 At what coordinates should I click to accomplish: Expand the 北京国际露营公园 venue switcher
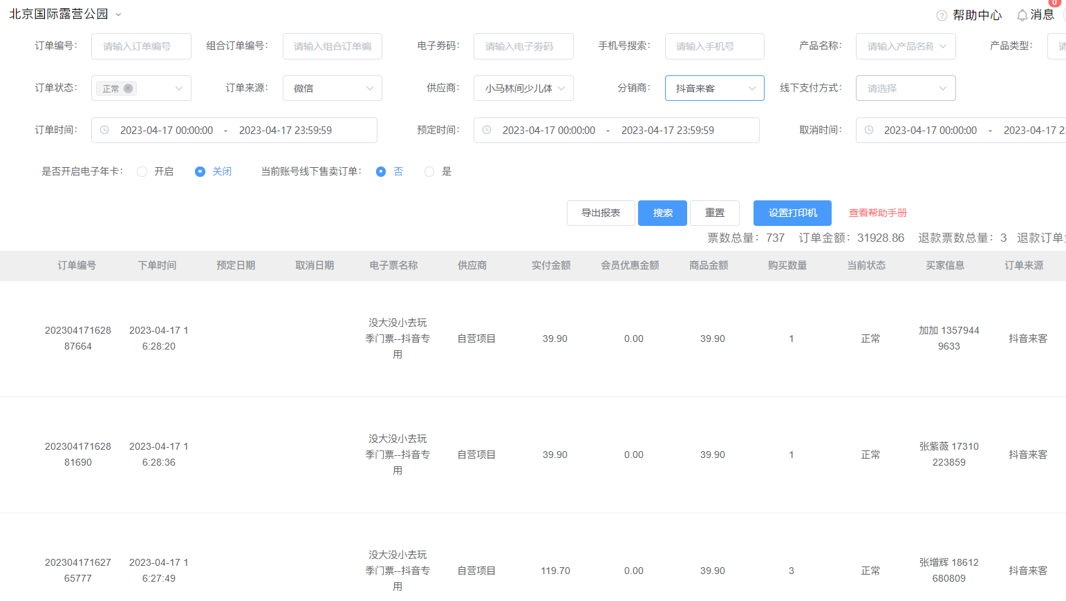118,13
